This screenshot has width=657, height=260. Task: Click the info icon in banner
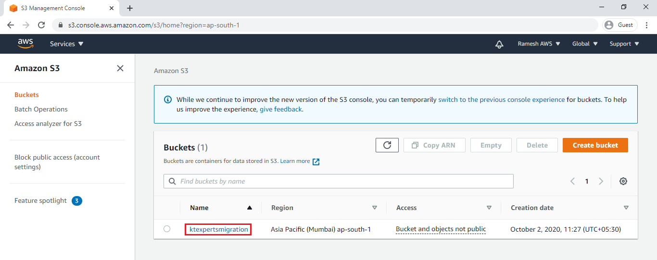point(168,99)
